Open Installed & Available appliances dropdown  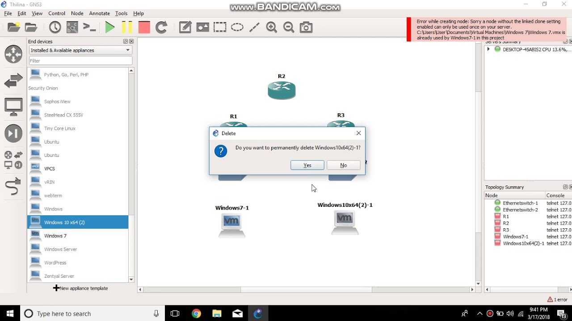(80, 50)
